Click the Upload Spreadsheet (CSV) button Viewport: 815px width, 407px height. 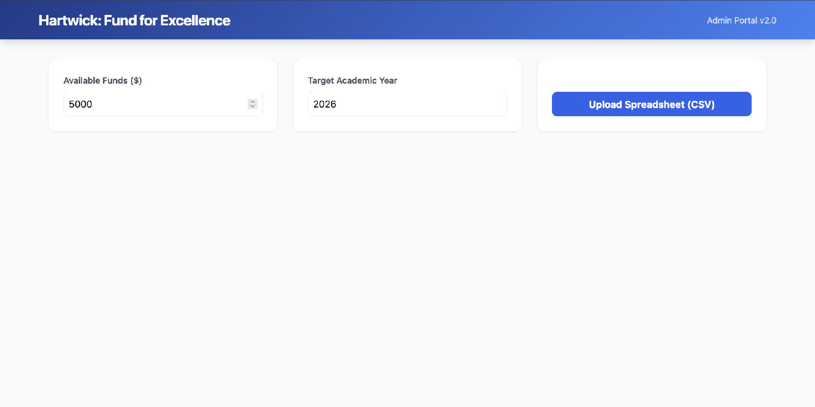[651, 104]
